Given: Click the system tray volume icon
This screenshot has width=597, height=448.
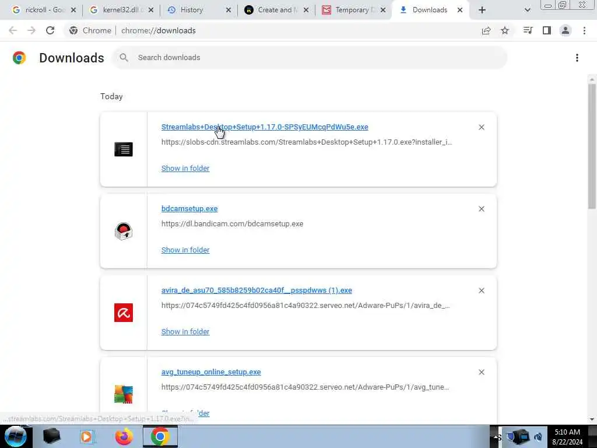Looking at the screenshot, I should tap(539, 436).
